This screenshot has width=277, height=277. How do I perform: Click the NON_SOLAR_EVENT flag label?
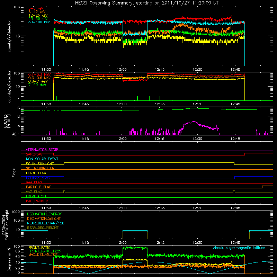point(42,159)
